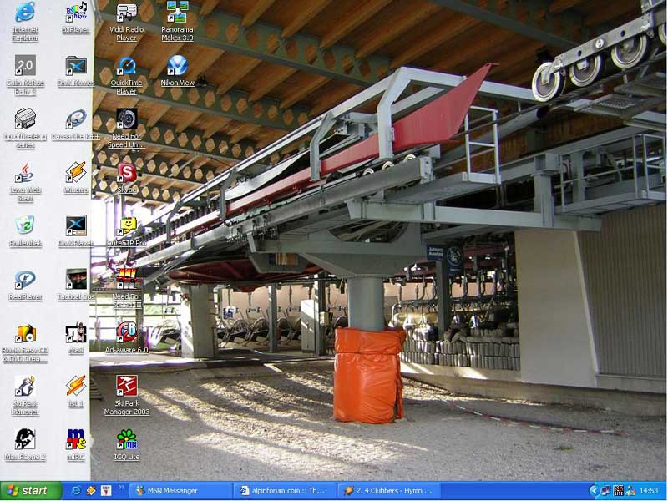Launch QuickTime Player from desktop
668x501 pixels.
127,67
